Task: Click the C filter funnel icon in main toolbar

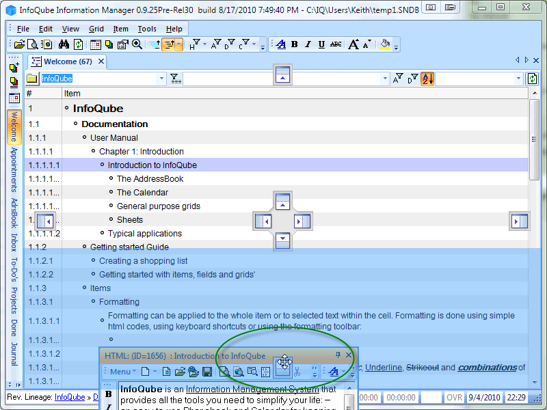Action: (244, 44)
